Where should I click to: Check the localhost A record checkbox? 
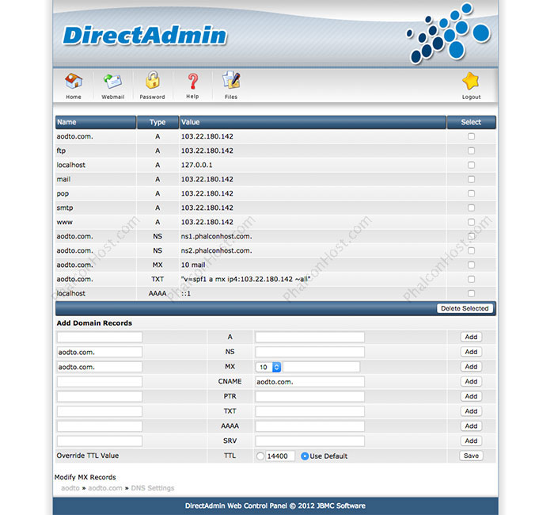pos(471,165)
